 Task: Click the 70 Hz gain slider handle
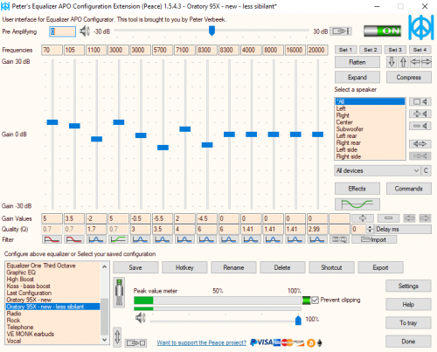click(x=52, y=122)
